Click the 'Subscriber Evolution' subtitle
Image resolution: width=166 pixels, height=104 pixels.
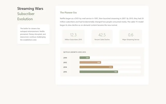click(x=26, y=16)
